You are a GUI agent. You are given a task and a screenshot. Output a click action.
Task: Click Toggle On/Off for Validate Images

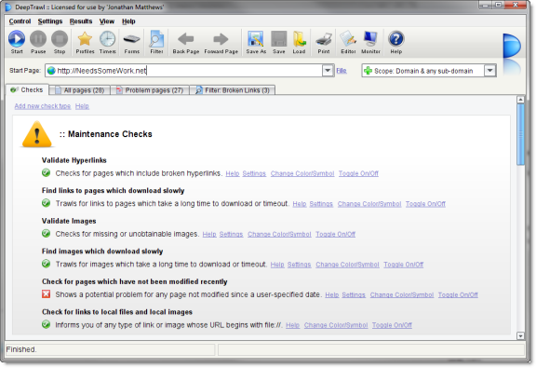click(335, 234)
